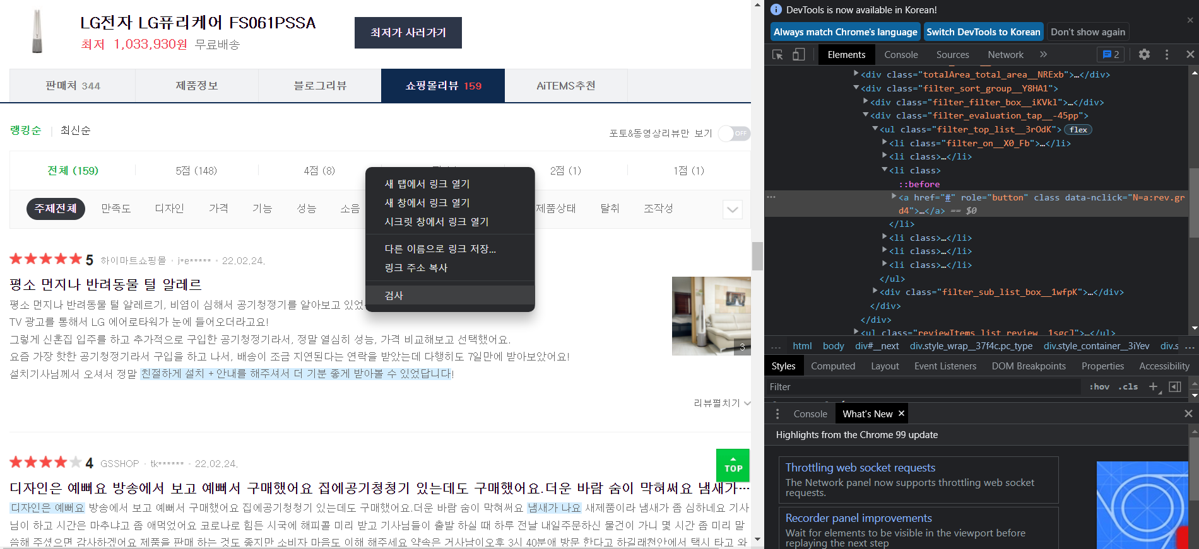Choose 시크릿 창에서 링크 열기

point(450,222)
